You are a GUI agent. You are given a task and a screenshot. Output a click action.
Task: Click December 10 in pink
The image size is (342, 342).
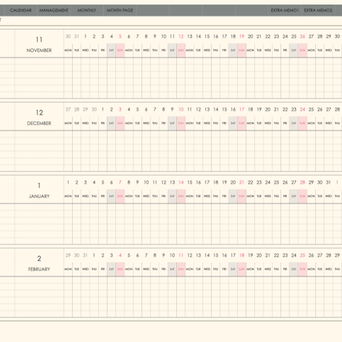tap(181, 109)
